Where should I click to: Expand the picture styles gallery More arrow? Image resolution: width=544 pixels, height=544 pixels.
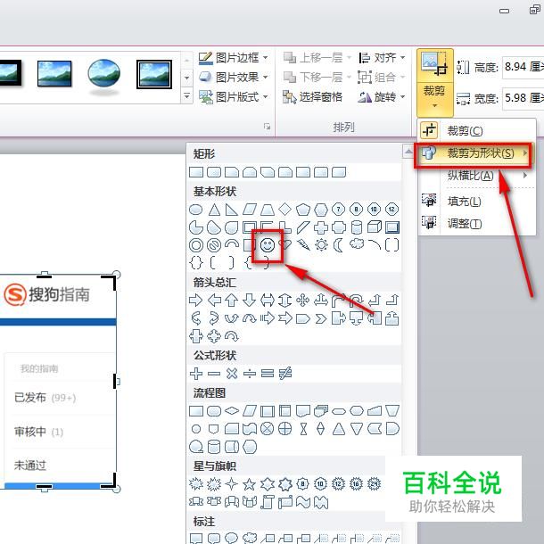pos(186,96)
